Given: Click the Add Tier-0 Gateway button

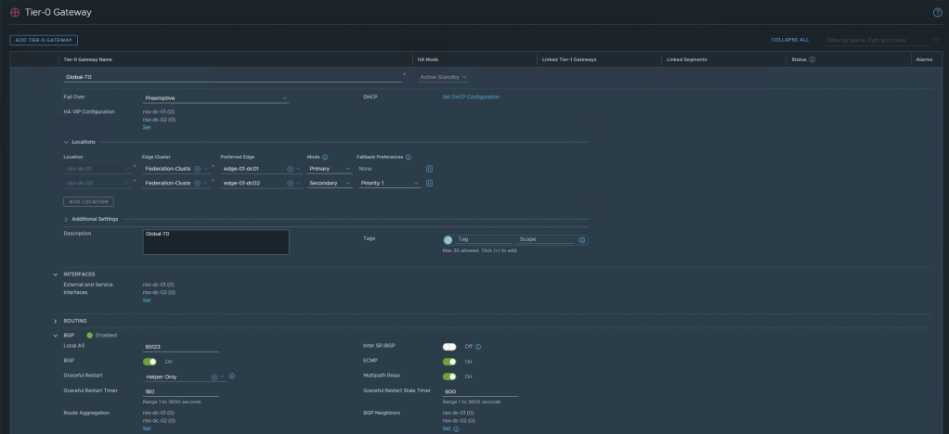Looking at the screenshot, I should pyautogui.click(x=44, y=40).
